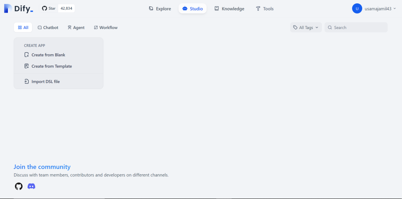402x199 pixels.
Task: Filter apps by Workflow
Action: (106, 27)
